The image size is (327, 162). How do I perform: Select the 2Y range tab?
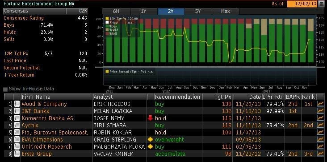171,12
